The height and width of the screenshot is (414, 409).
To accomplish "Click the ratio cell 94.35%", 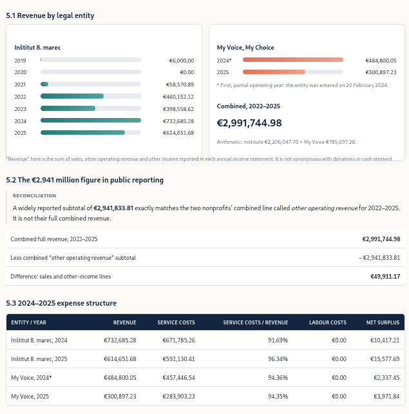I will (x=278, y=397).
